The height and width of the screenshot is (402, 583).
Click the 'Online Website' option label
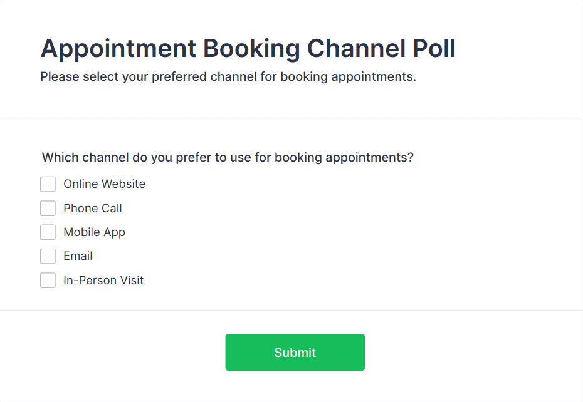pos(104,184)
